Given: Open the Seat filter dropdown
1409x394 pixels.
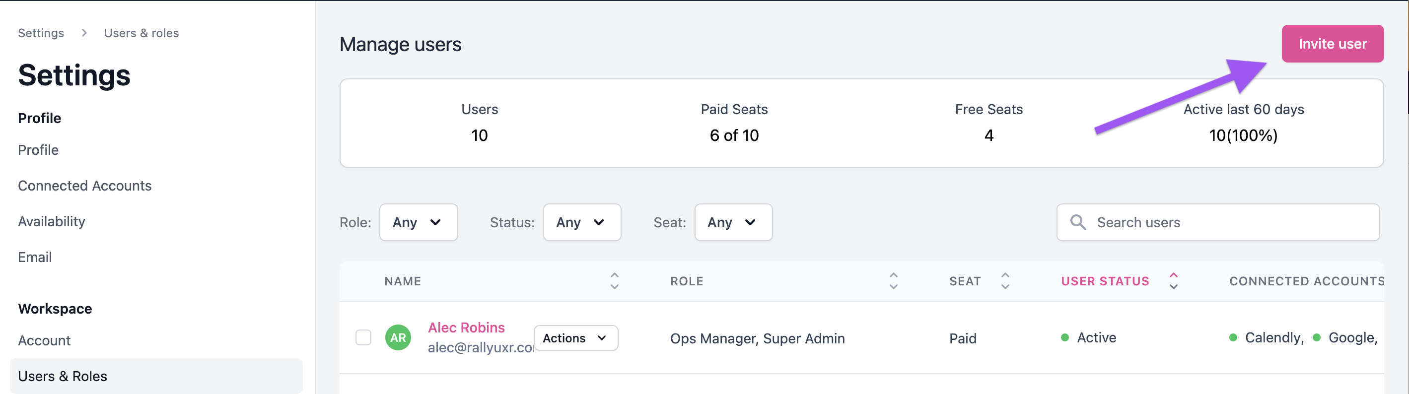Looking at the screenshot, I should (x=733, y=222).
